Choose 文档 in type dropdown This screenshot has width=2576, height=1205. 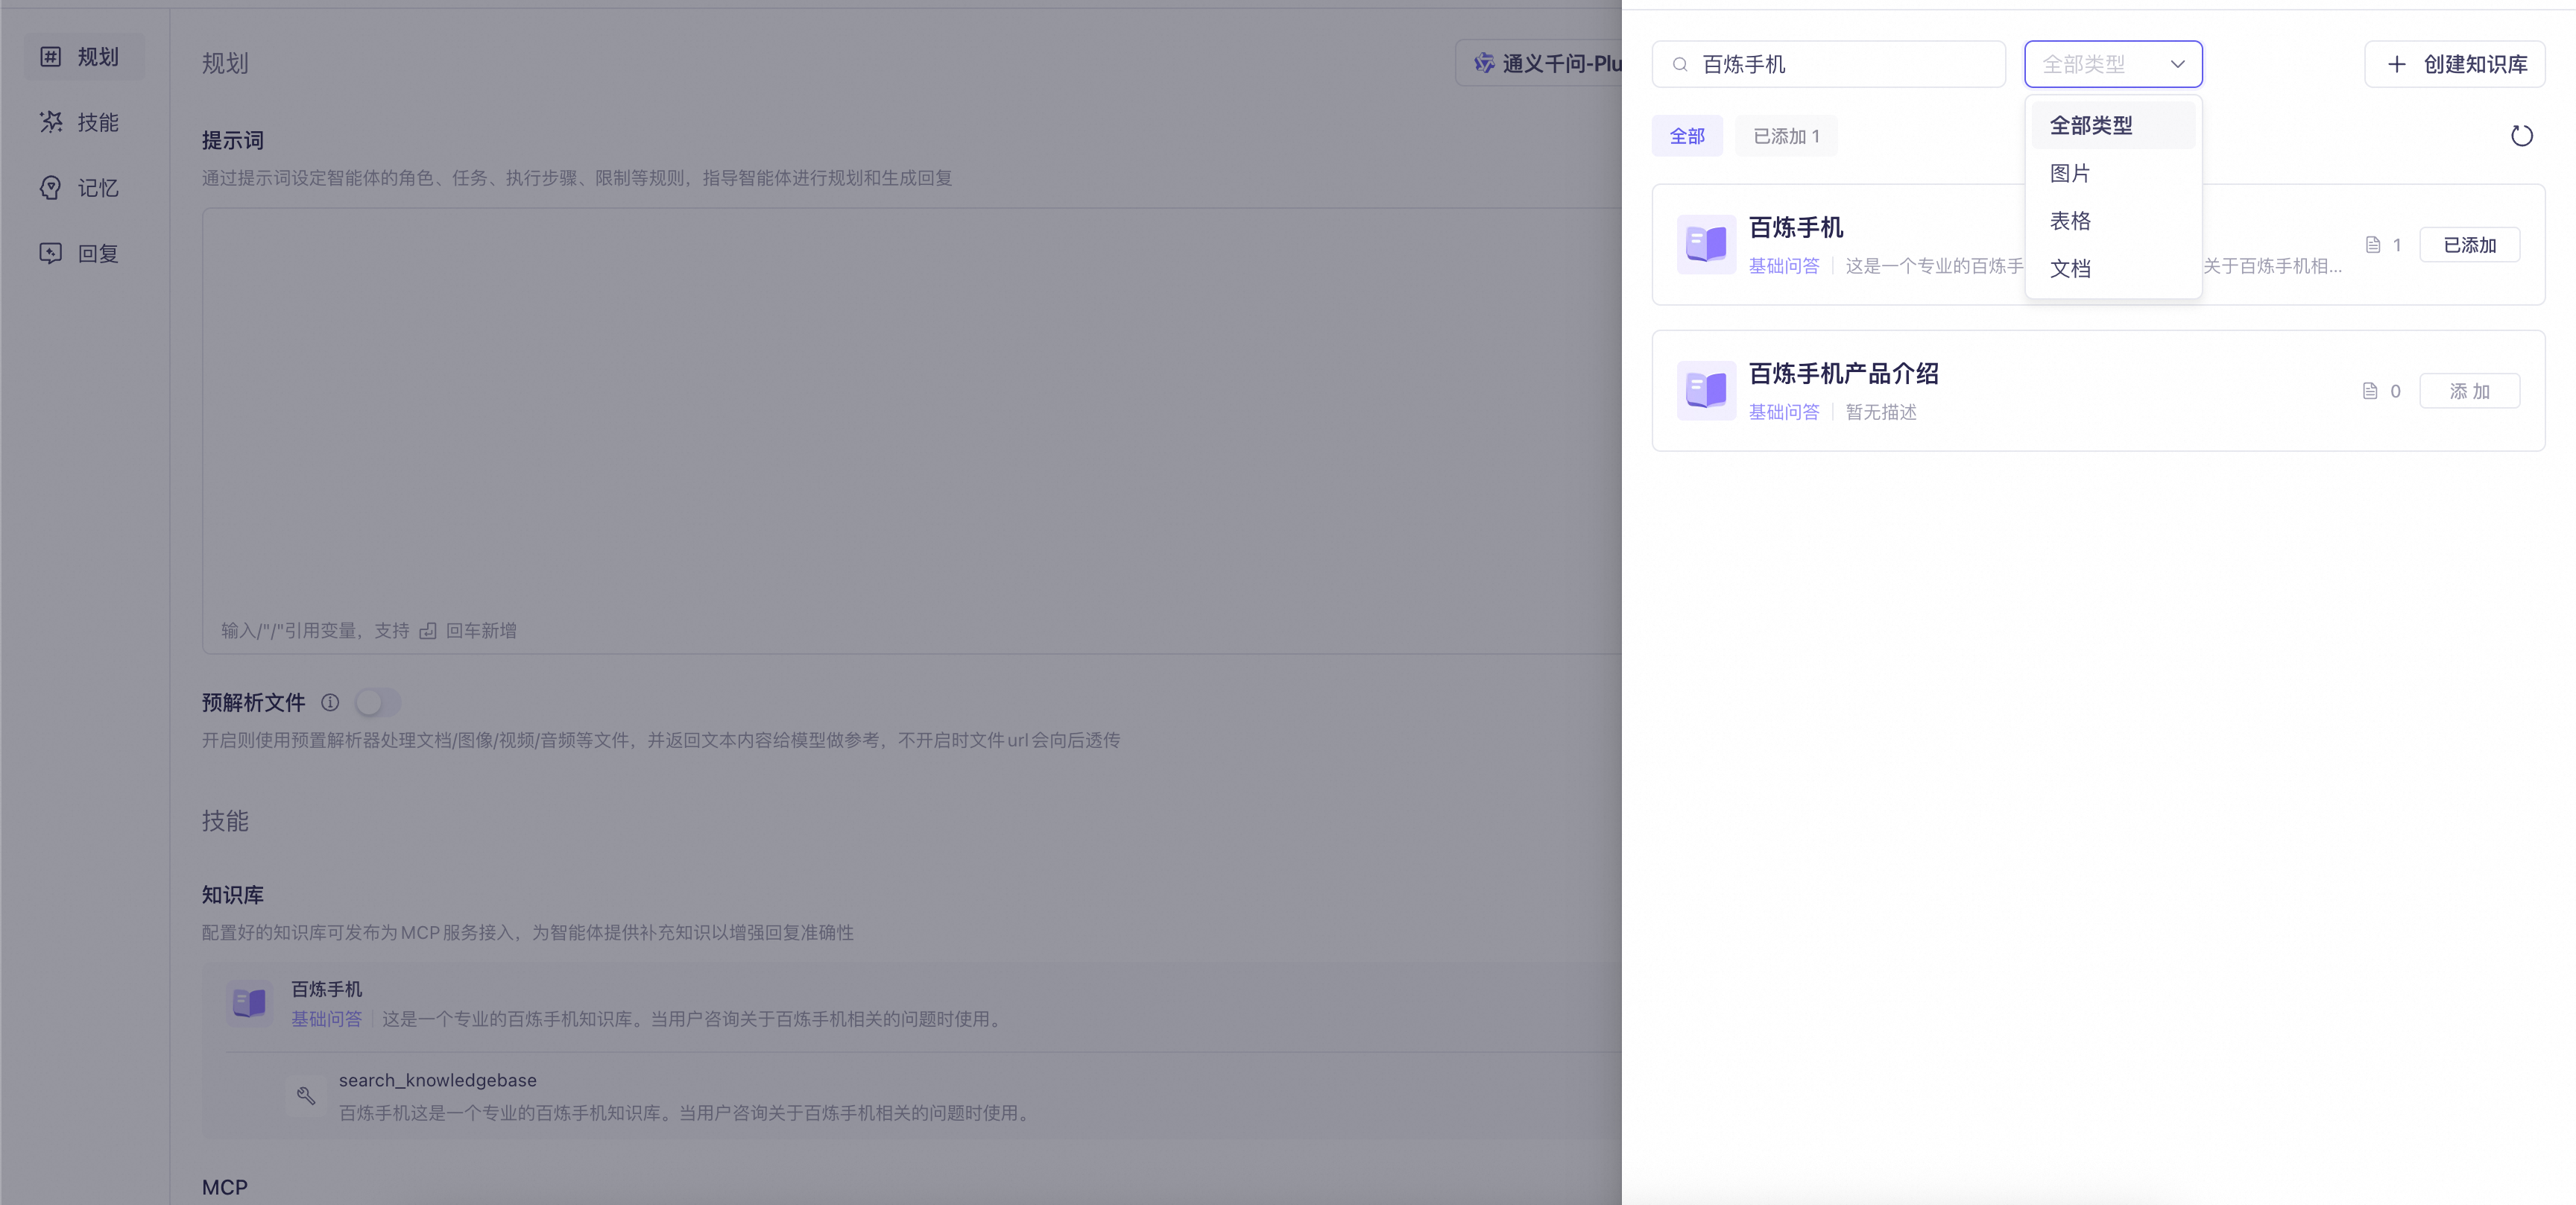tap(2070, 268)
